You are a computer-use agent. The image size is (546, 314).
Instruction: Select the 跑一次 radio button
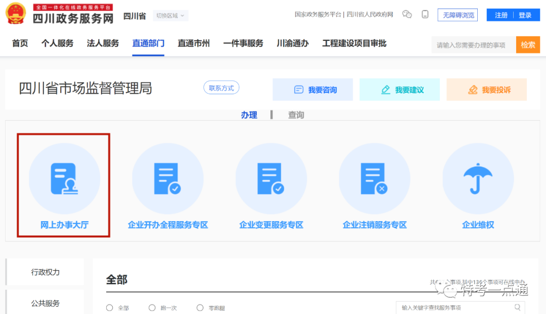[152, 308]
